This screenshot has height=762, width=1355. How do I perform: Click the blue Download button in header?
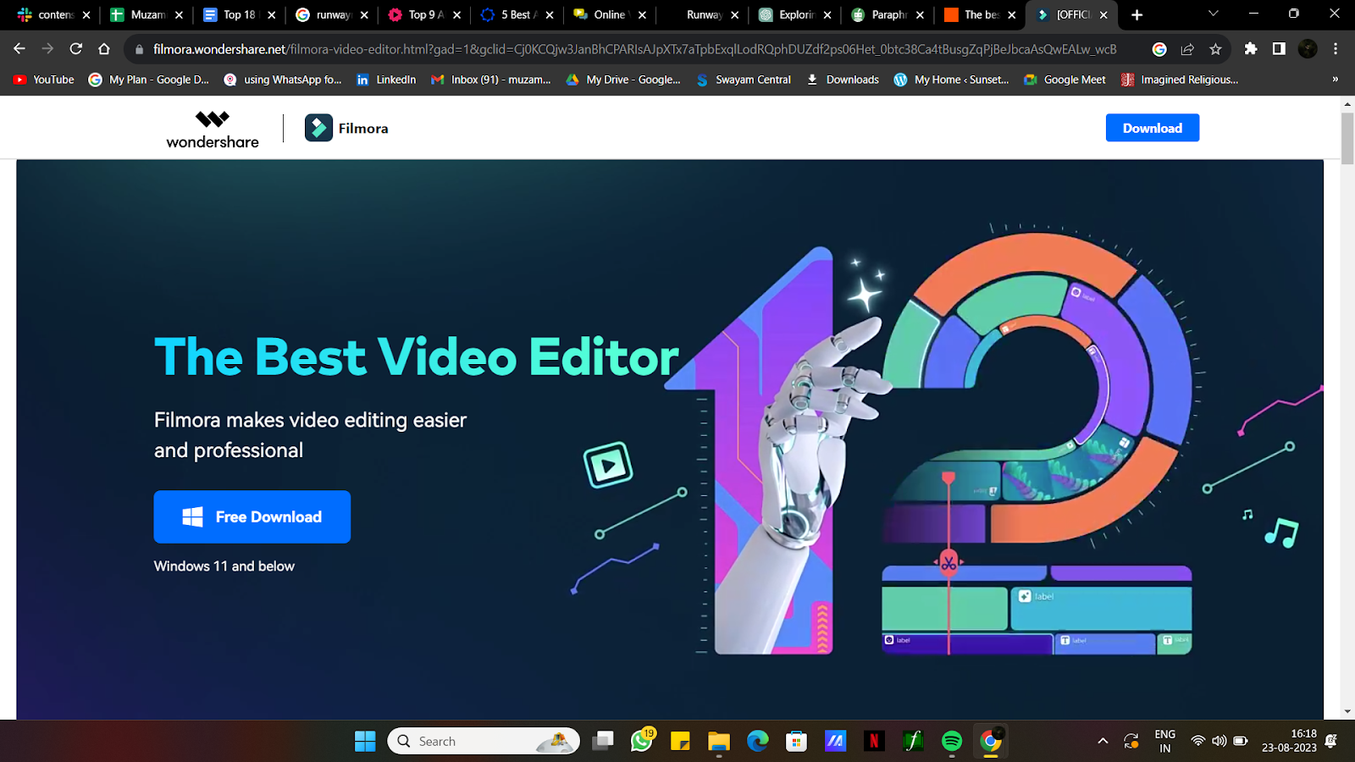point(1152,128)
